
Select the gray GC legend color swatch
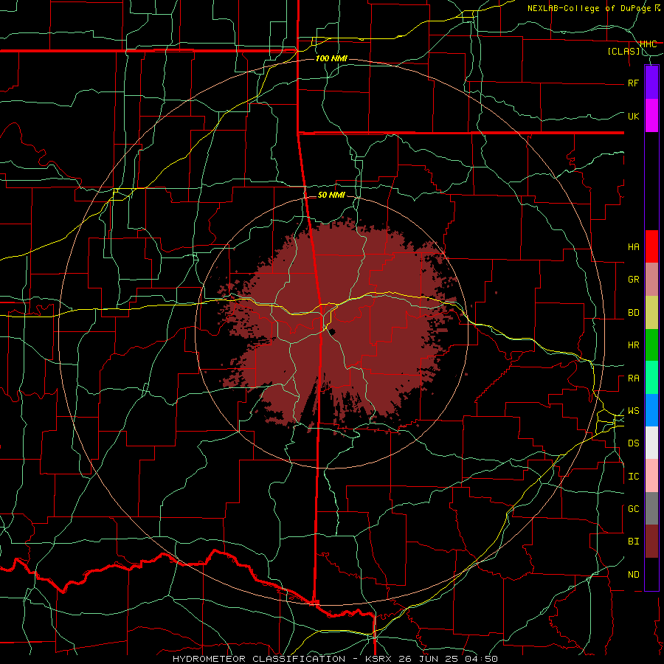tap(651, 508)
